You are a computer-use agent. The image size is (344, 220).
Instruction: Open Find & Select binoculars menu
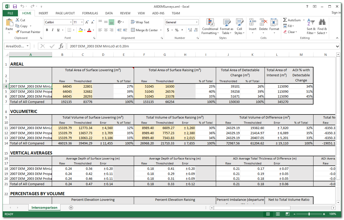pyautogui.click(x=322, y=26)
